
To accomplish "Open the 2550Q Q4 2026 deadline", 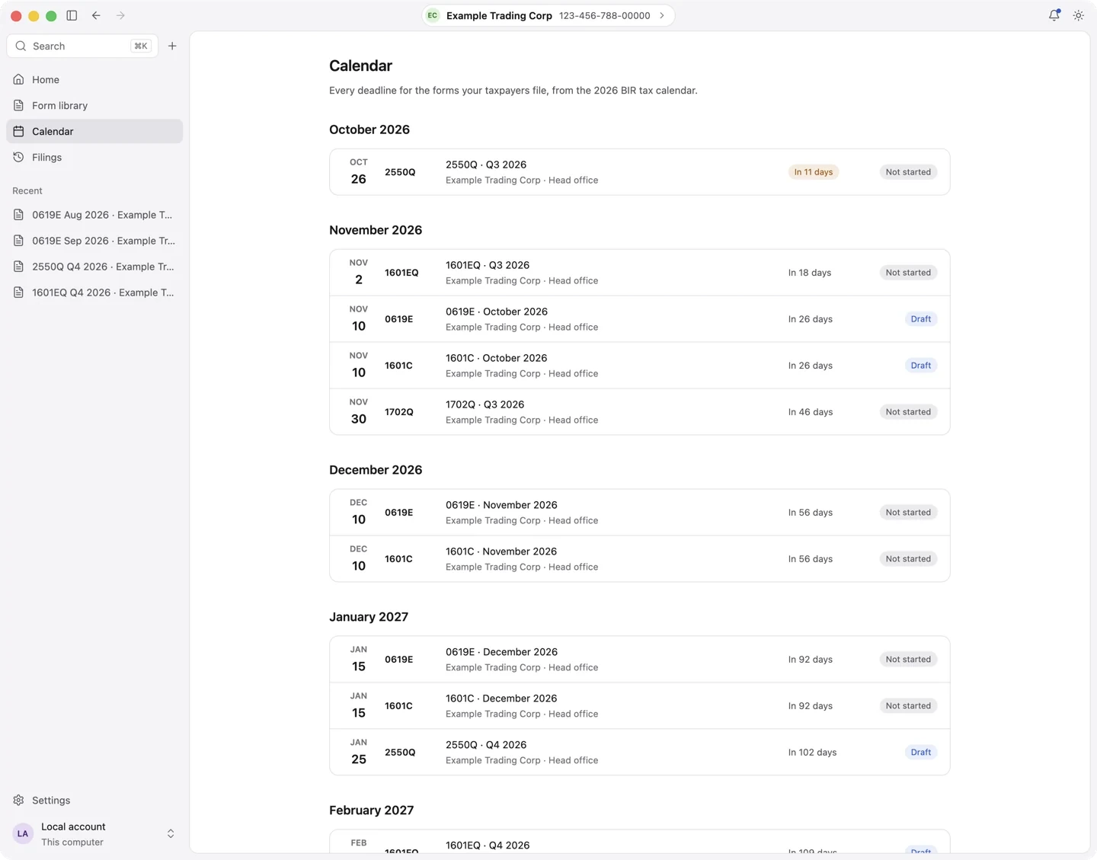I will (x=639, y=753).
